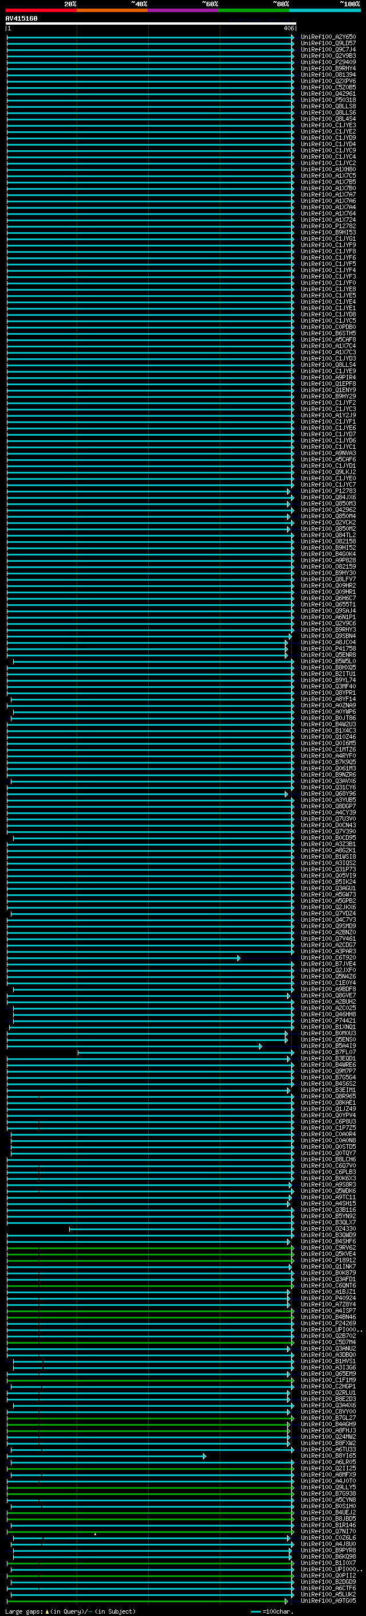Viewport: 366px width, 1616px height.
Task: Click the UniRef100_B5W5L0 label
Action: point(328,661)
